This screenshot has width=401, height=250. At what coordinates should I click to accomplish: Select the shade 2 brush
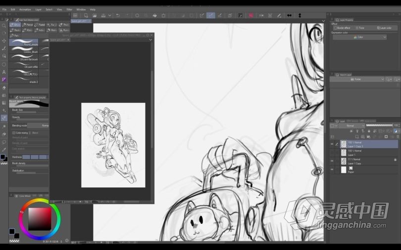[x=24, y=80]
